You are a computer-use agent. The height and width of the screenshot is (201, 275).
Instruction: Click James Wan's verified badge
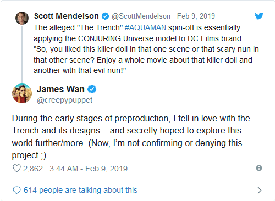point(92,89)
